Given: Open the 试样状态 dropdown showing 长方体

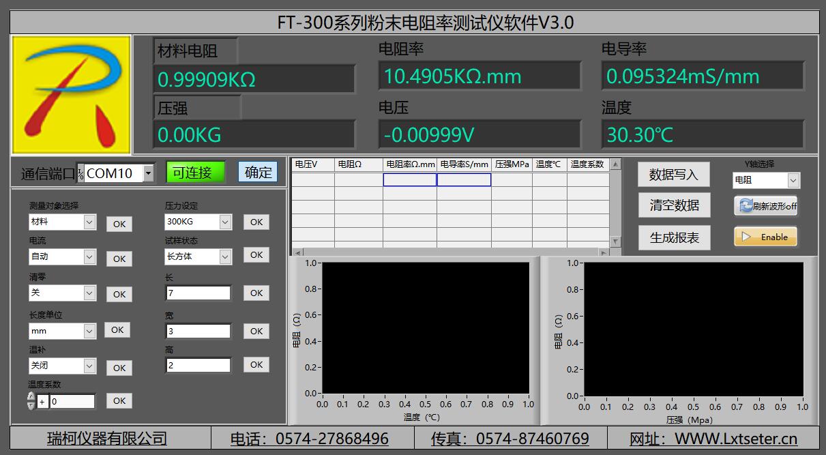Looking at the screenshot, I should coord(225,256).
